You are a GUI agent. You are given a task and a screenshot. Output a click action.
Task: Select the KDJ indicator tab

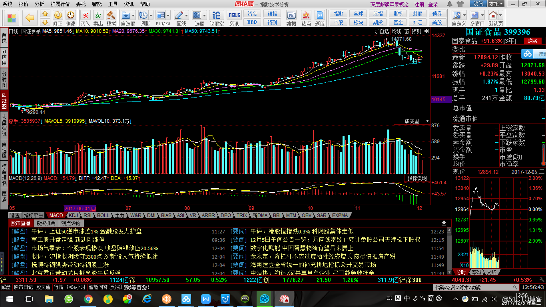coord(74,215)
